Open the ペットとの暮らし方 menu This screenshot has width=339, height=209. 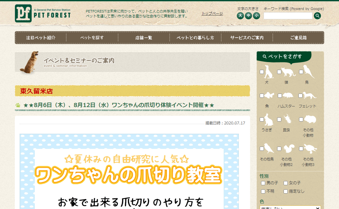click(x=195, y=38)
